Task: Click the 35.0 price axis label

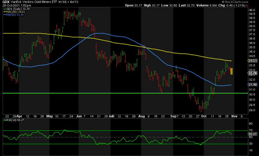Action: pyautogui.click(x=252, y=52)
